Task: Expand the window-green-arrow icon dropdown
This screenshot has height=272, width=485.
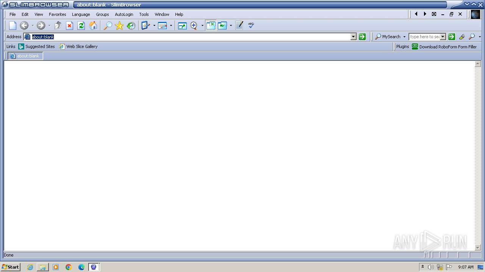Action: click(231, 26)
